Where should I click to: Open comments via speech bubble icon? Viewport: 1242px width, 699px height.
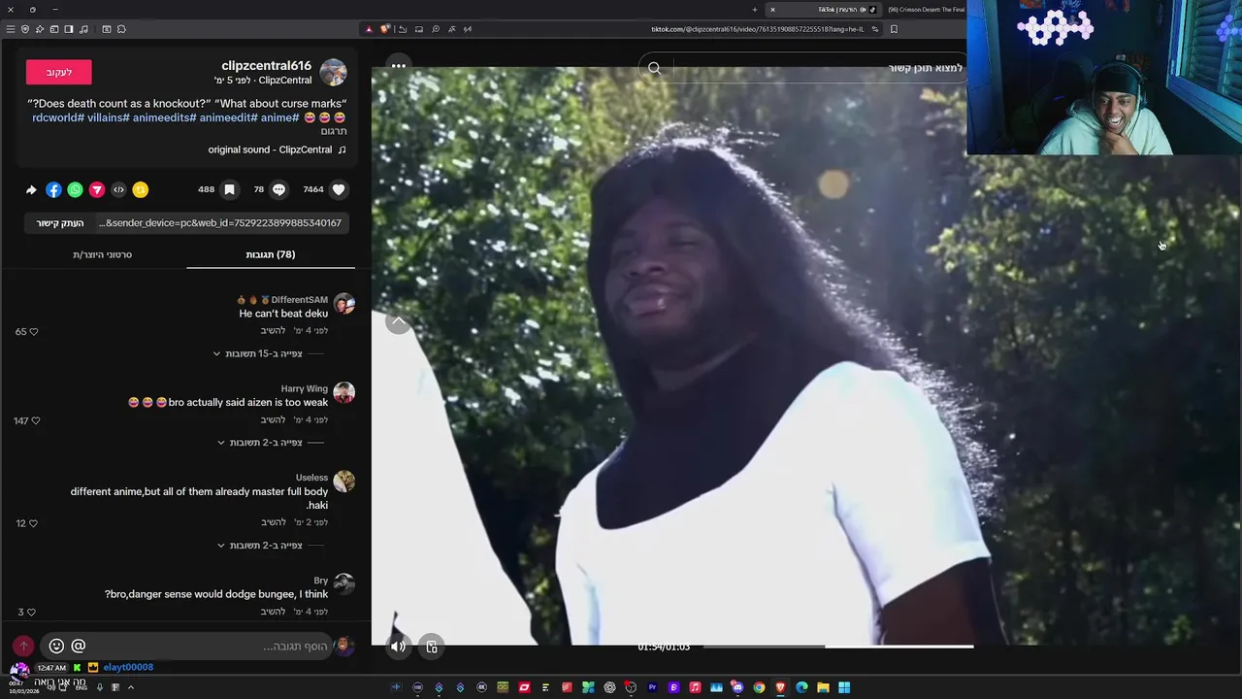tap(279, 189)
